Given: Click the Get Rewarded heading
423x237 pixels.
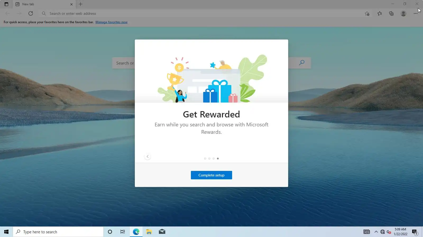Looking at the screenshot, I should [x=212, y=114].
